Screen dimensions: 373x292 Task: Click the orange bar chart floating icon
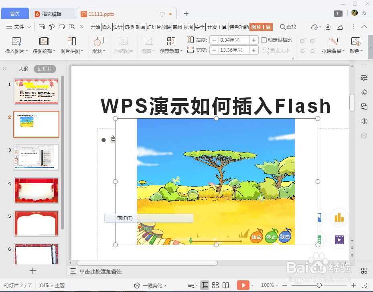[339, 217]
